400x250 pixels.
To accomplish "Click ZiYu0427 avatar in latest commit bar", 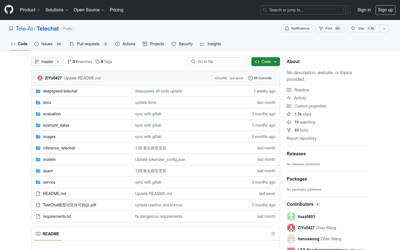I will click(40, 78).
